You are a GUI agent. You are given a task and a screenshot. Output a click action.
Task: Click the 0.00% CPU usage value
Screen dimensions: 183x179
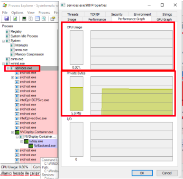76,67
